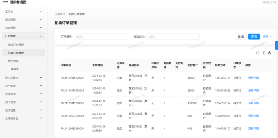278x138 pixels.
Task: Select 拍卖订单管理 submenu item
Action: (24, 53)
